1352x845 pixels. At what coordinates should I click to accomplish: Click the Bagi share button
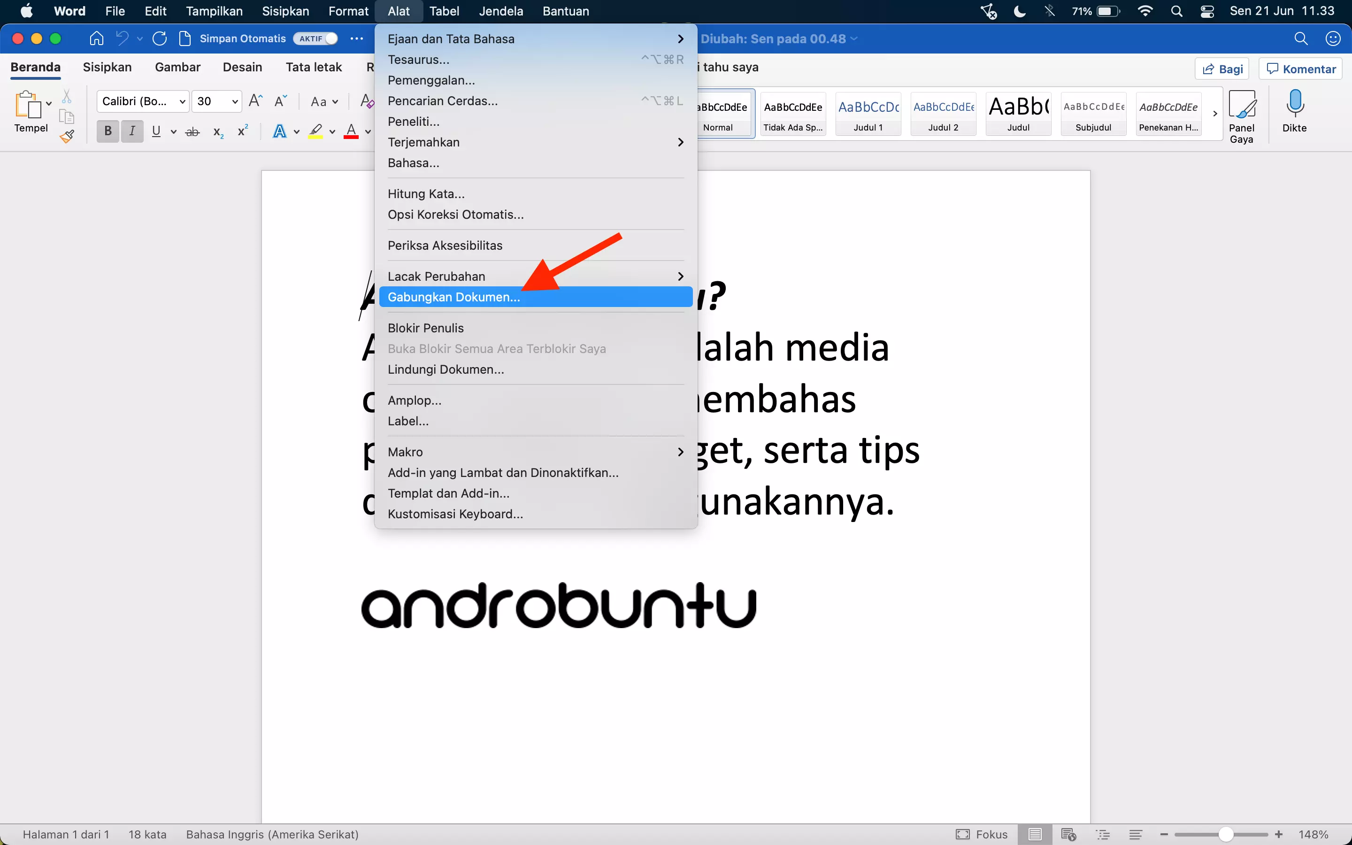1222,69
